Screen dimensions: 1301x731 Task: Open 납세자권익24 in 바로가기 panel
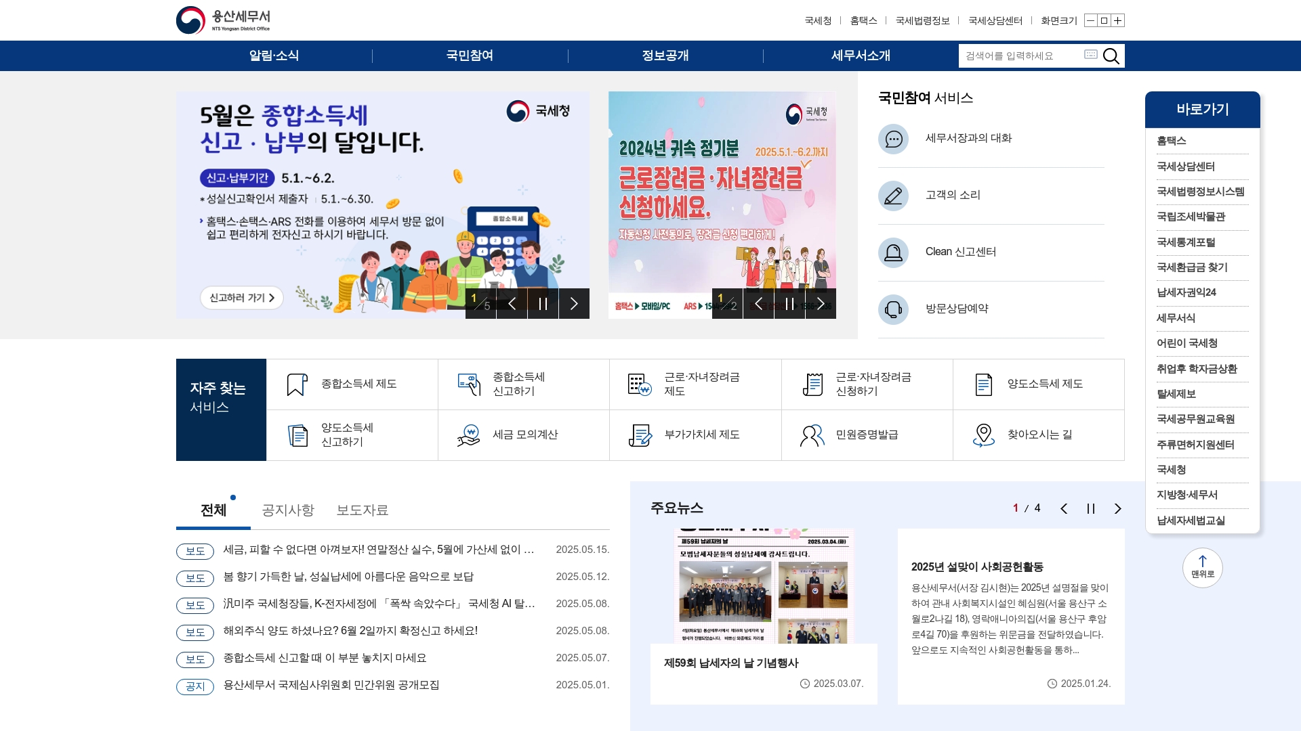click(x=1186, y=293)
